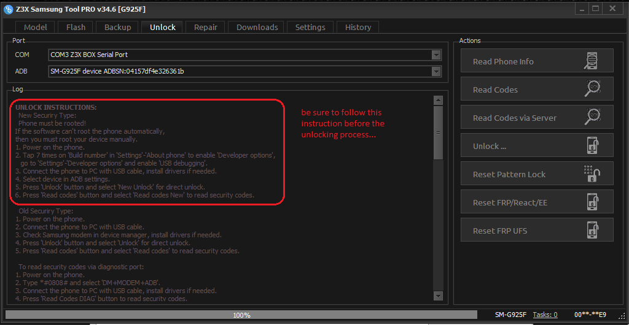Viewport: 629px width, 325px height.
Task: Click the 00**-**E9 status bar entry
Action: click(x=590, y=315)
